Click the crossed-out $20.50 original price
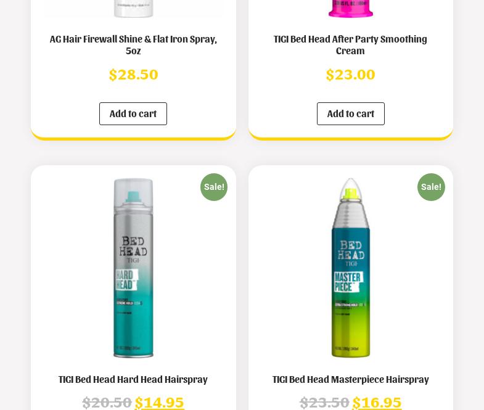484x410 pixels. coord(107,403)
